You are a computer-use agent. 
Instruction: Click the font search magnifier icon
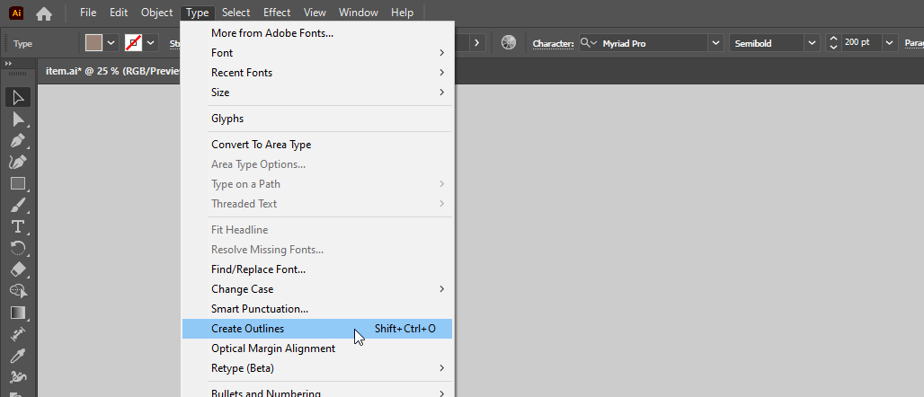pos(587,43)
